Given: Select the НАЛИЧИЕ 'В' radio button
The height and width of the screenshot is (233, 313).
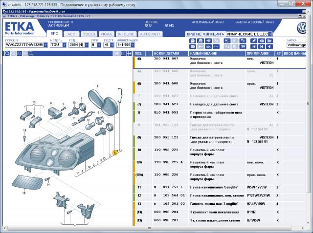Looking at the screenshot, I should [146, 25].
